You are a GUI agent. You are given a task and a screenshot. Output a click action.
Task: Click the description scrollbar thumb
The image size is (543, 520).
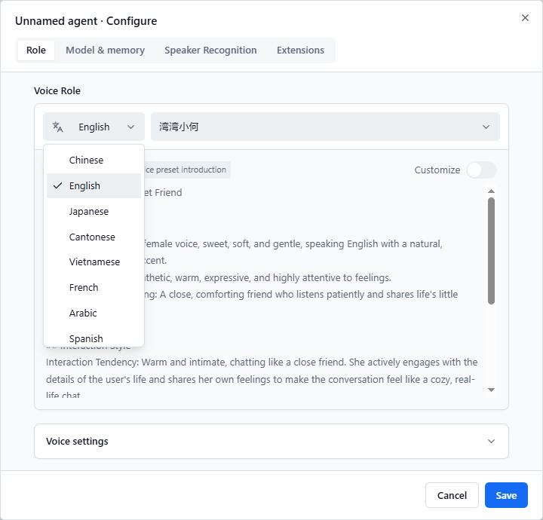coord(491,251)
